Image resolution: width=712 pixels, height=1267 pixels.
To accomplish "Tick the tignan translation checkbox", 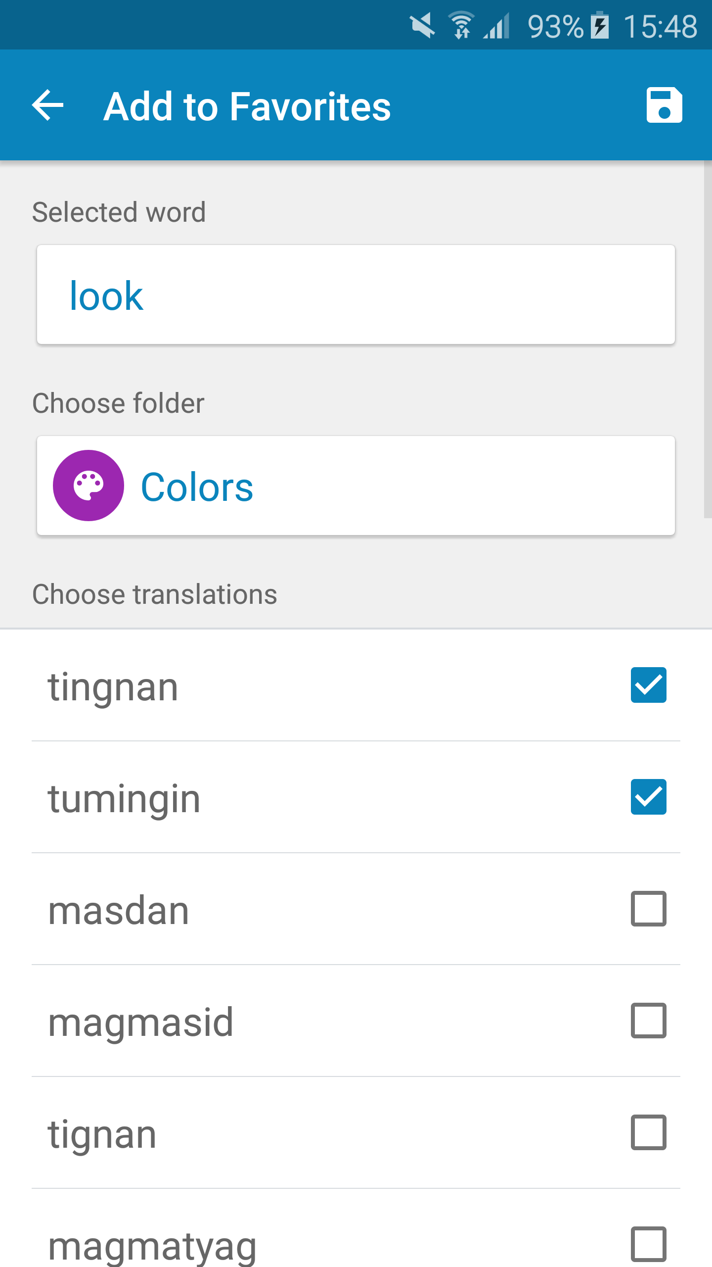I will pyautogui.click(x=649, y=1132).
